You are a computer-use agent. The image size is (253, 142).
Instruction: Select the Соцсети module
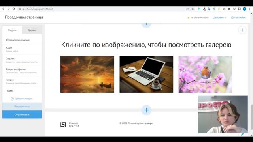tap(22, 60)
